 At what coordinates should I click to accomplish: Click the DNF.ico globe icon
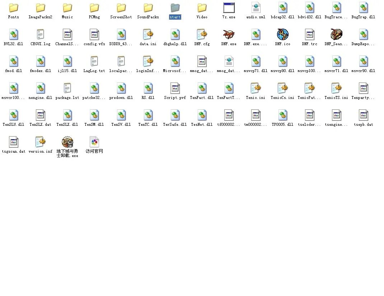pyautogui.click(x=282, y=35)
